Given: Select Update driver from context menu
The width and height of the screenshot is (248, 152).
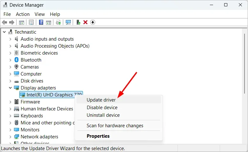Looking at the screenshot, I should (101, 100).
